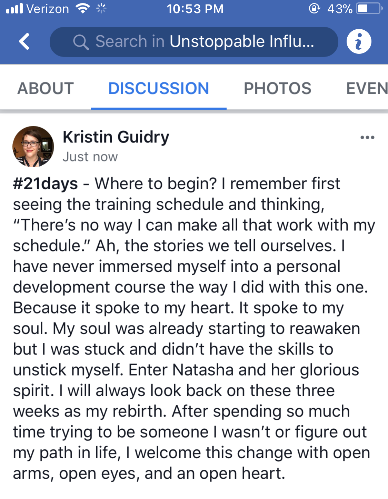Image resolution: width=388 pixels, height=499 pixels.
Task: Tap the "Just now" post timestamp
Action: (90, 157)
